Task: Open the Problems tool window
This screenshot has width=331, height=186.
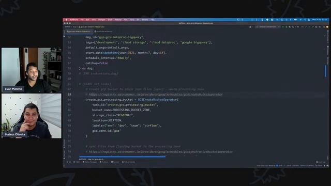Action: pos(104,162)
